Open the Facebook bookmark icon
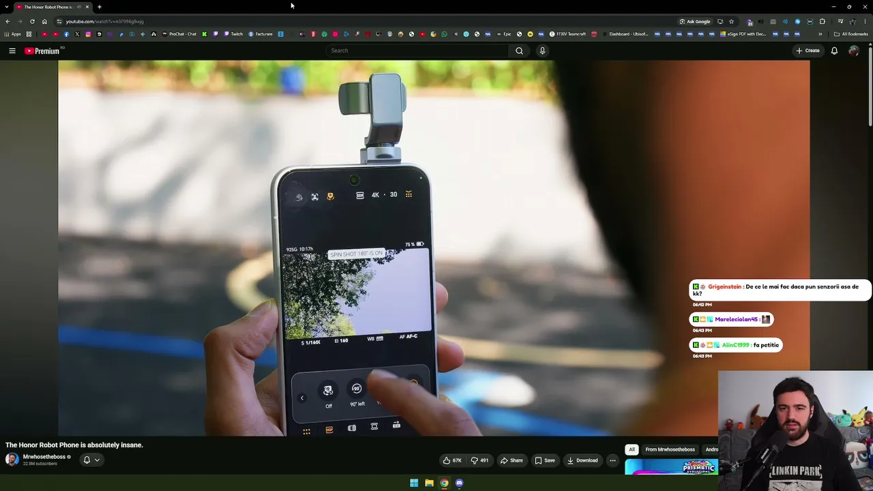873x491 pixels. coord(66,34)
